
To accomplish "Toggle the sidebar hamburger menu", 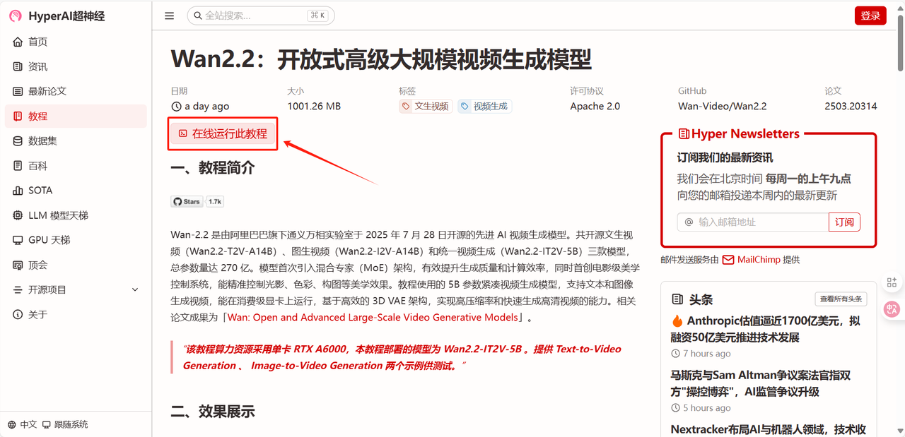I will pyautogui.click(x=170, y=16).
